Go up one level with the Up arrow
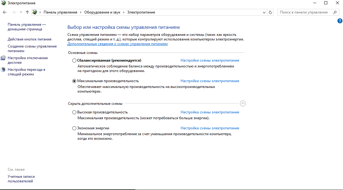The width and height of the screenshot is (343, 190). (x=27, y=13)
